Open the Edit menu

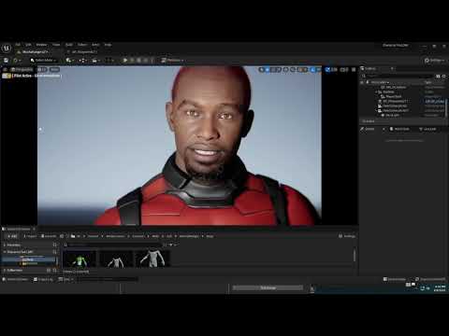[28, 45]
